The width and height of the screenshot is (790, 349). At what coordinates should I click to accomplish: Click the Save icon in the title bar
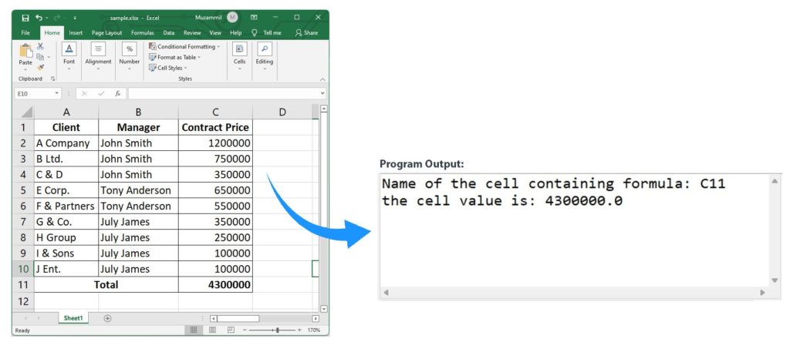tap(25, 17)
